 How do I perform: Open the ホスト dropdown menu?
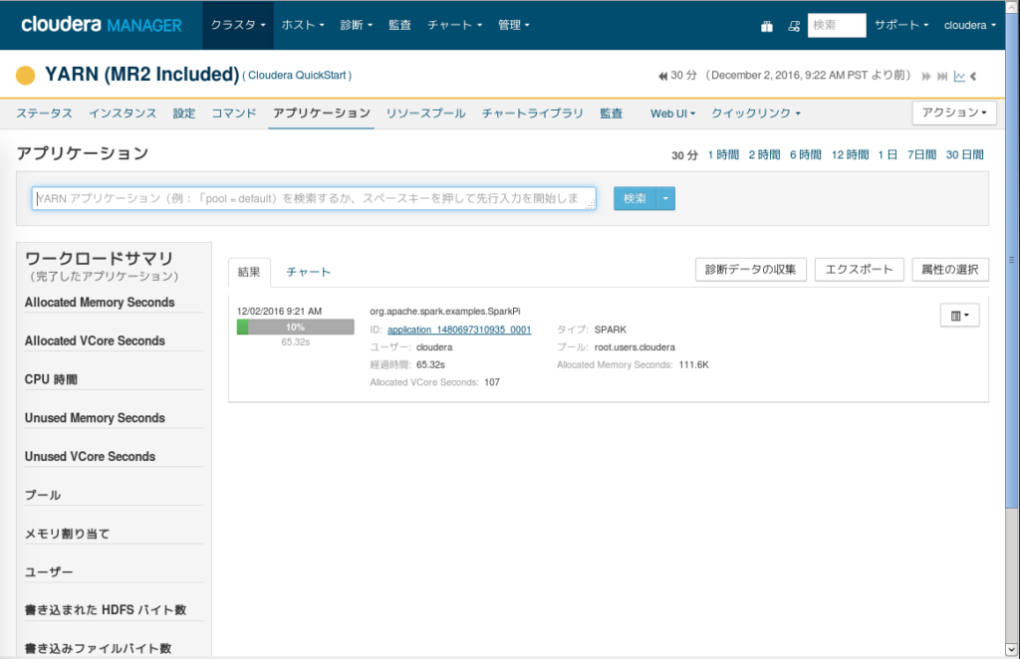pyautogui.click(x=303, y=25)
